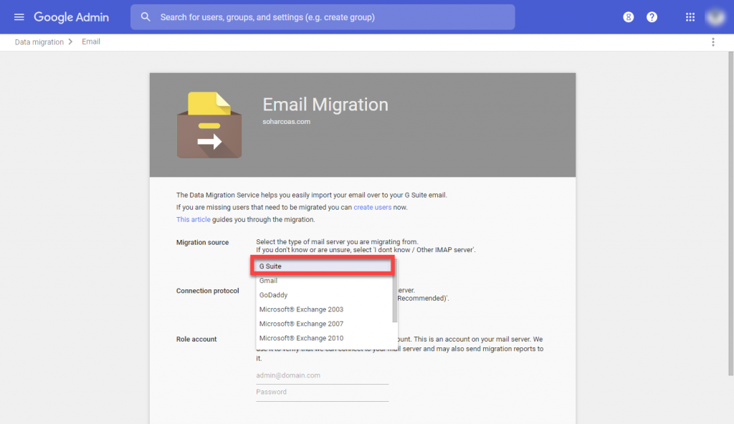The image size is (734, 424).
Task: Focus the Password field
Action: (x=322, y=392)
